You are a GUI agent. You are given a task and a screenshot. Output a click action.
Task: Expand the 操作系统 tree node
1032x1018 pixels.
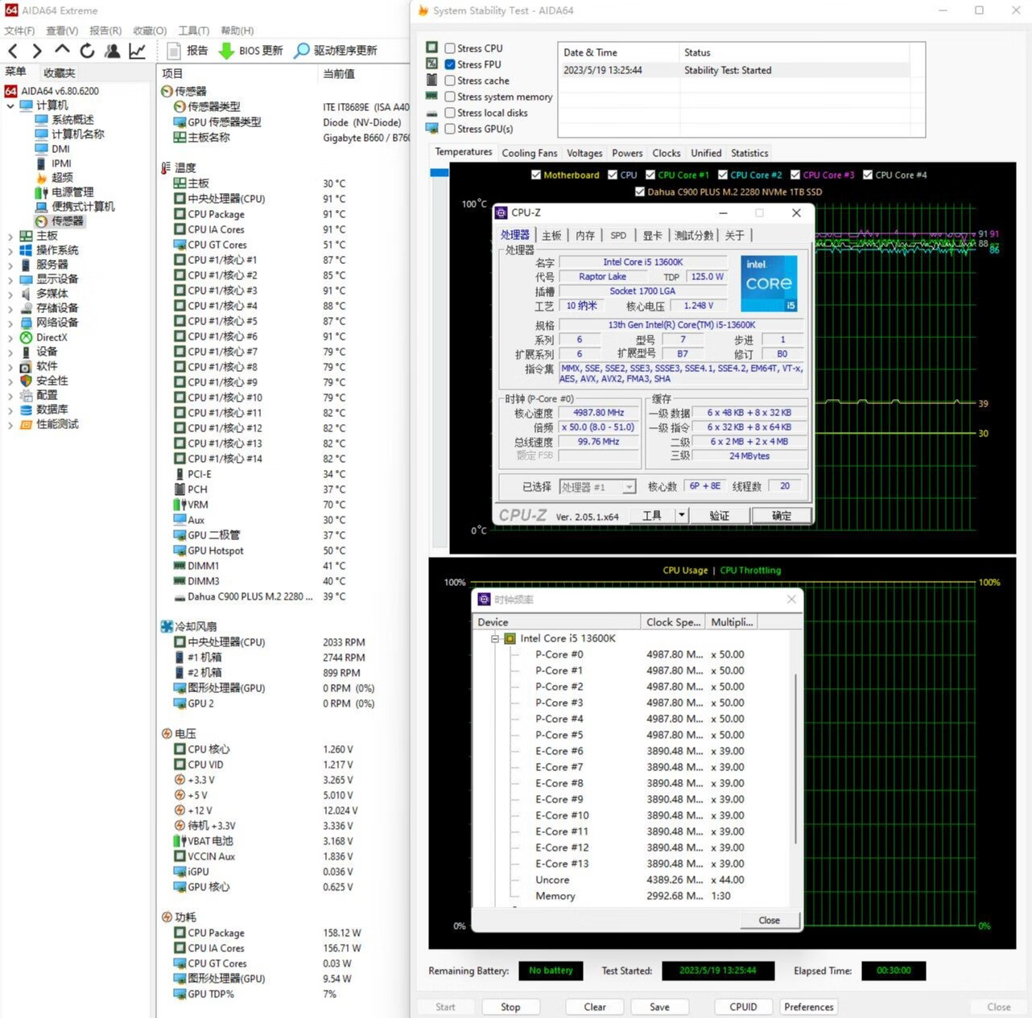10,250
